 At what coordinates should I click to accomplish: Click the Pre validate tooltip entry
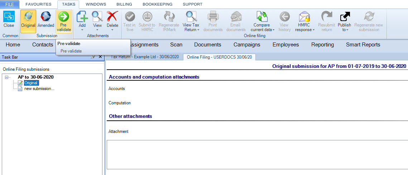pos(71,51)
